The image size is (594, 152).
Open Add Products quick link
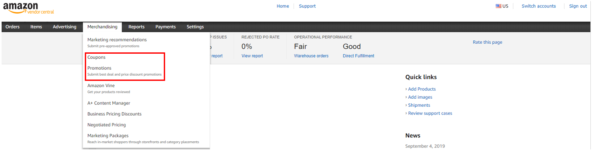[422, 89]
